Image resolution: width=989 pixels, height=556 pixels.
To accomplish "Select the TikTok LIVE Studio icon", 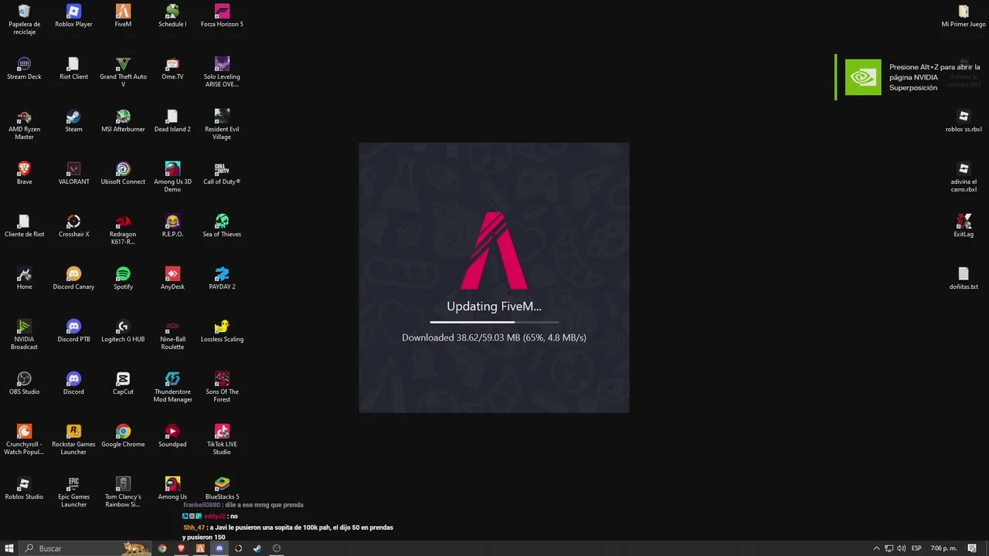I will point(222,439).
